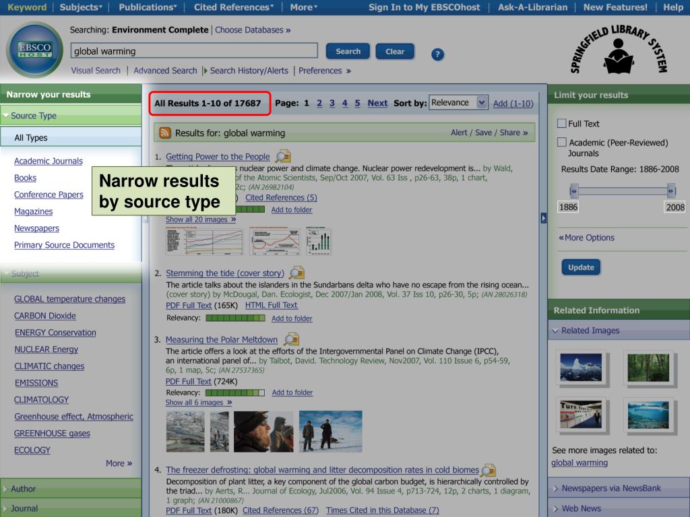The image size is (690, 517).
Task: Open PDF Full Text (165K) link
Action: point(189,305)
